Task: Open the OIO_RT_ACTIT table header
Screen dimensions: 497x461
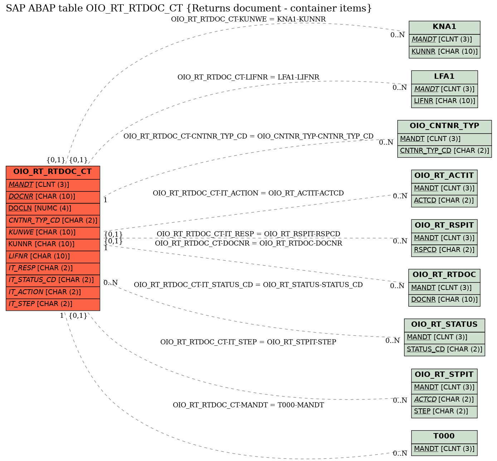Action: [x=444, y=176]
